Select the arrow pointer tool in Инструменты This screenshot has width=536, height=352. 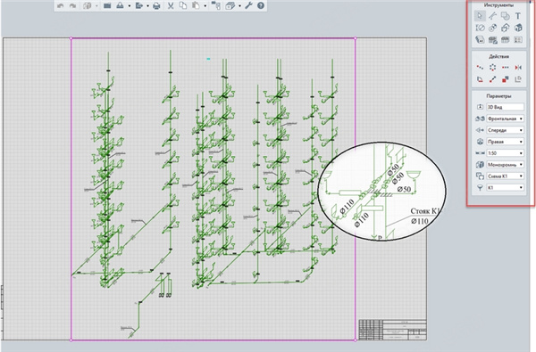pyautogui.click(x=480, y=16)
